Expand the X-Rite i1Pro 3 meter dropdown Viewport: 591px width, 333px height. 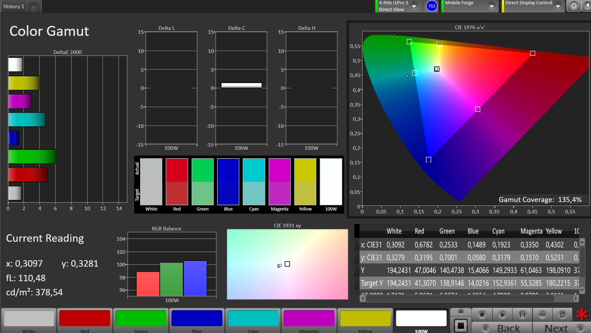pyautogui.click(x=414, y=6)
